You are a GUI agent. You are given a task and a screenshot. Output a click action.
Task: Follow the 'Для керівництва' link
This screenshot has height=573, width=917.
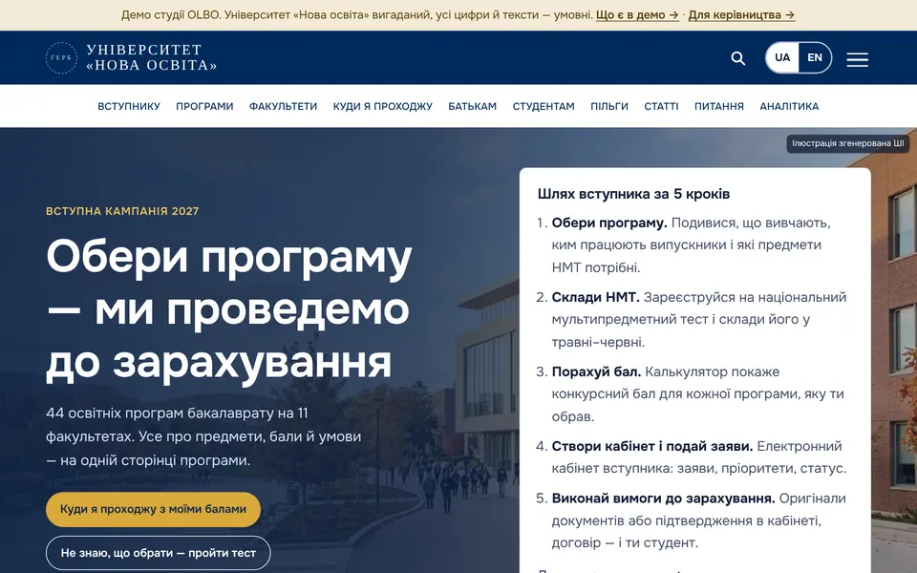(741, 15)
